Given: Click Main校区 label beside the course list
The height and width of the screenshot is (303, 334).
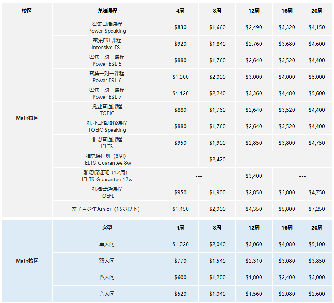Looking at the screenshot, I should click(27, 118).
